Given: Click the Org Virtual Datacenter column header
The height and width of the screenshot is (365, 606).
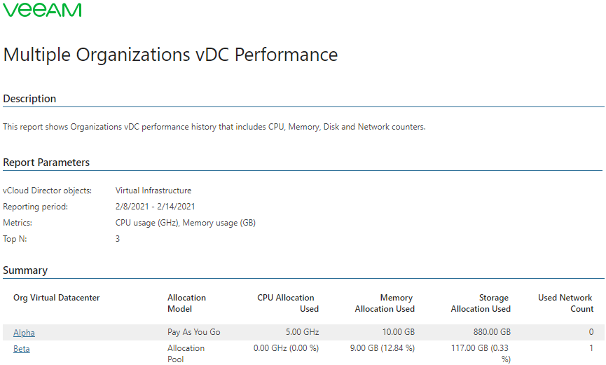Looking at the screenshot, I should click(57, 298).
